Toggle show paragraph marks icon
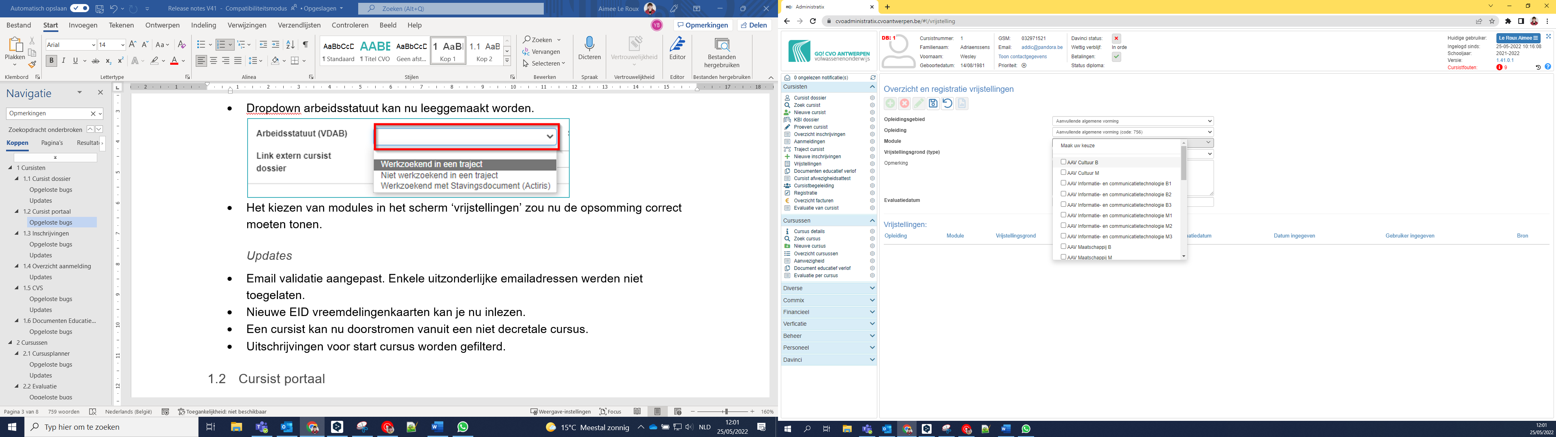Viewport: 1556px width, 437px height. (306, 45)
